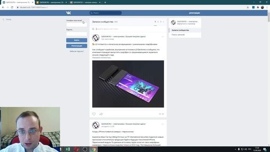Click вернуться к странице under community name
270x152 pixels.
coord(186,24)
